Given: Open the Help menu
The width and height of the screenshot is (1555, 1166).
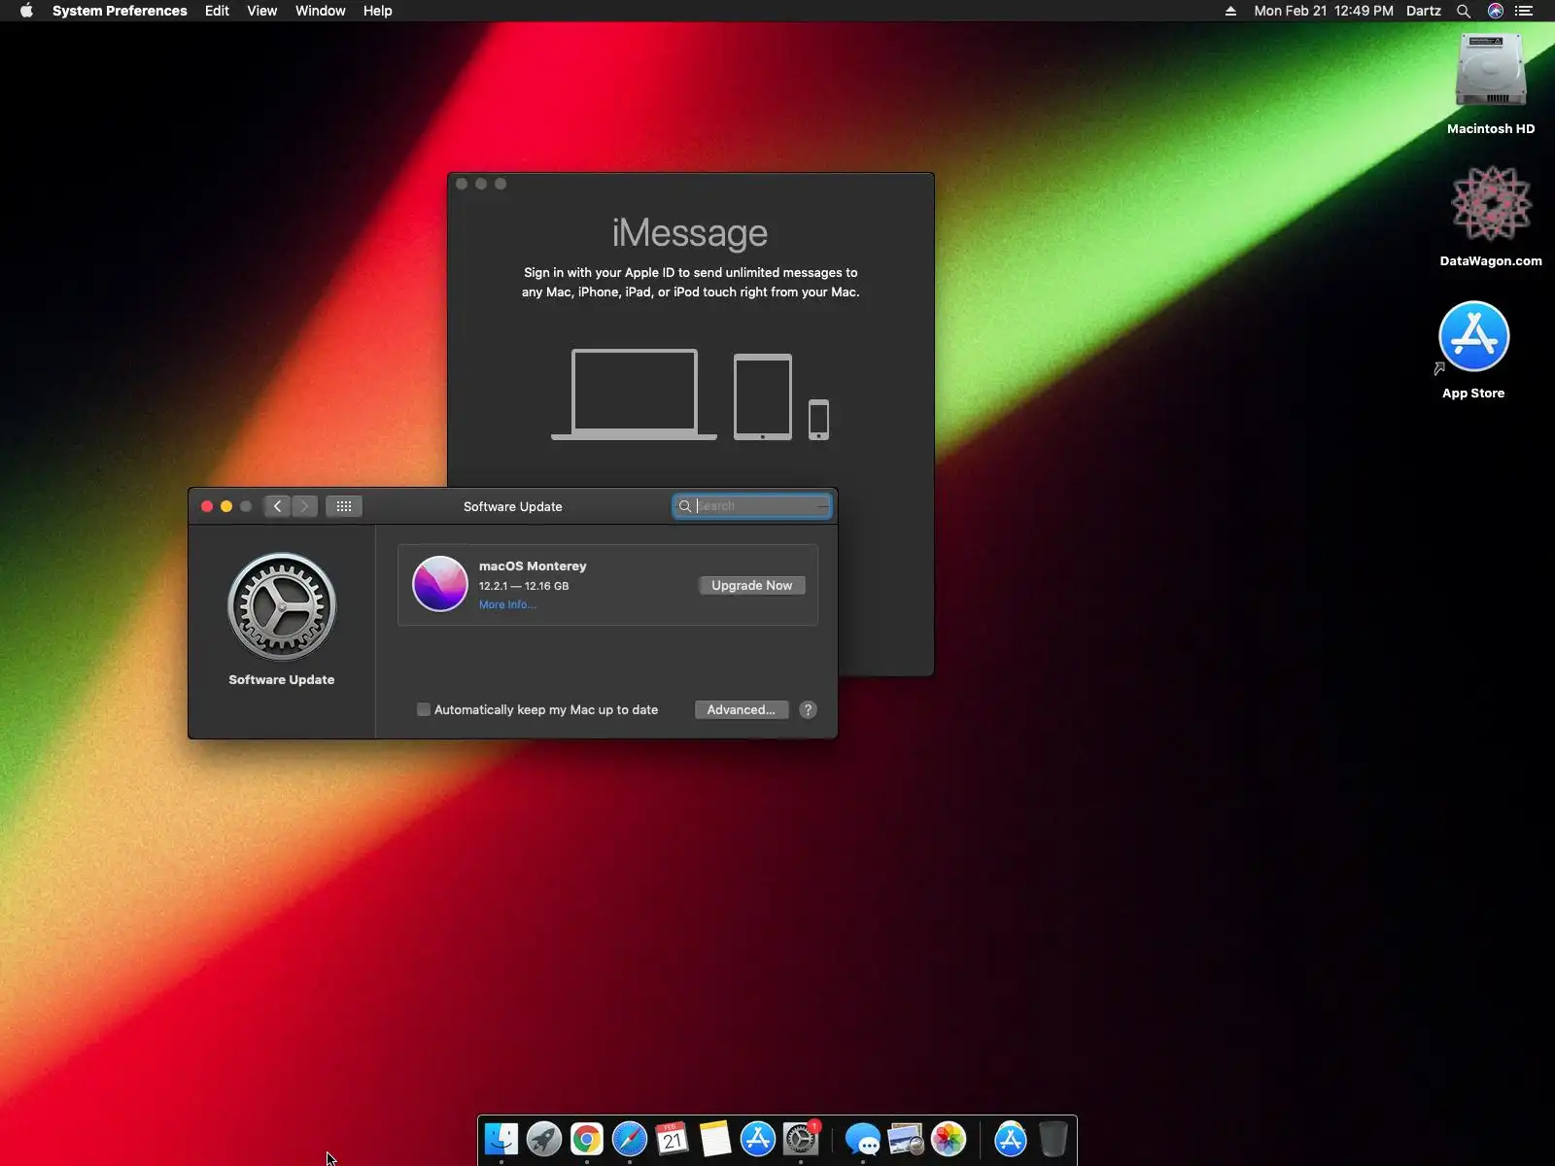Looking at the screenshot, I should (x=378, y=11).
